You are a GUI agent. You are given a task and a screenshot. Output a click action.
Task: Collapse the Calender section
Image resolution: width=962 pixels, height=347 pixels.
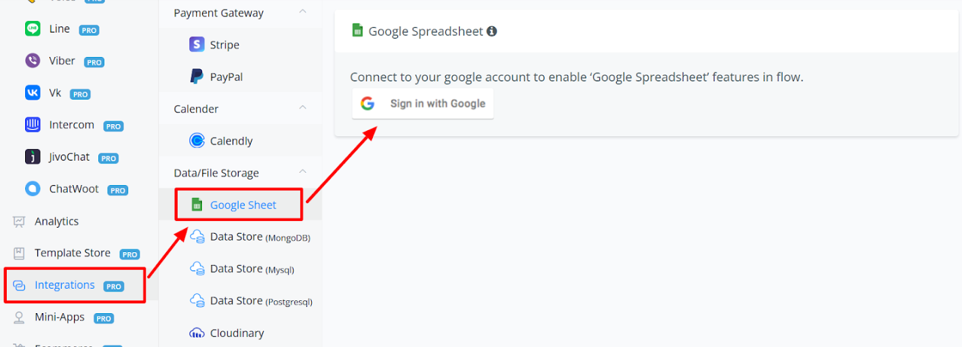click(303, 108)
